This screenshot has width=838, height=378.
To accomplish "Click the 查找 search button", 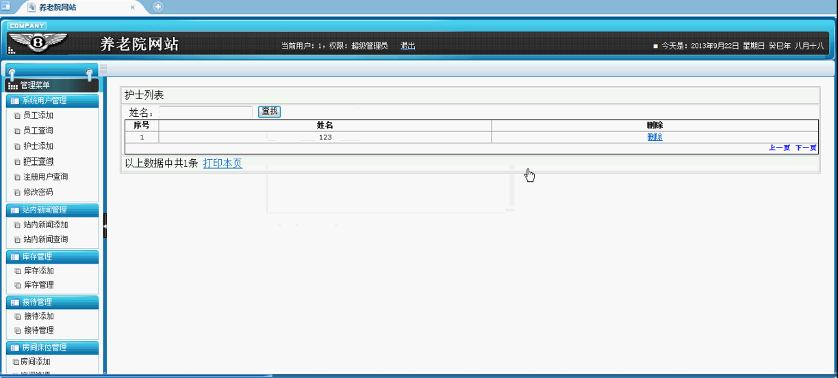I will pyautogui.click(x=270, y=111).
